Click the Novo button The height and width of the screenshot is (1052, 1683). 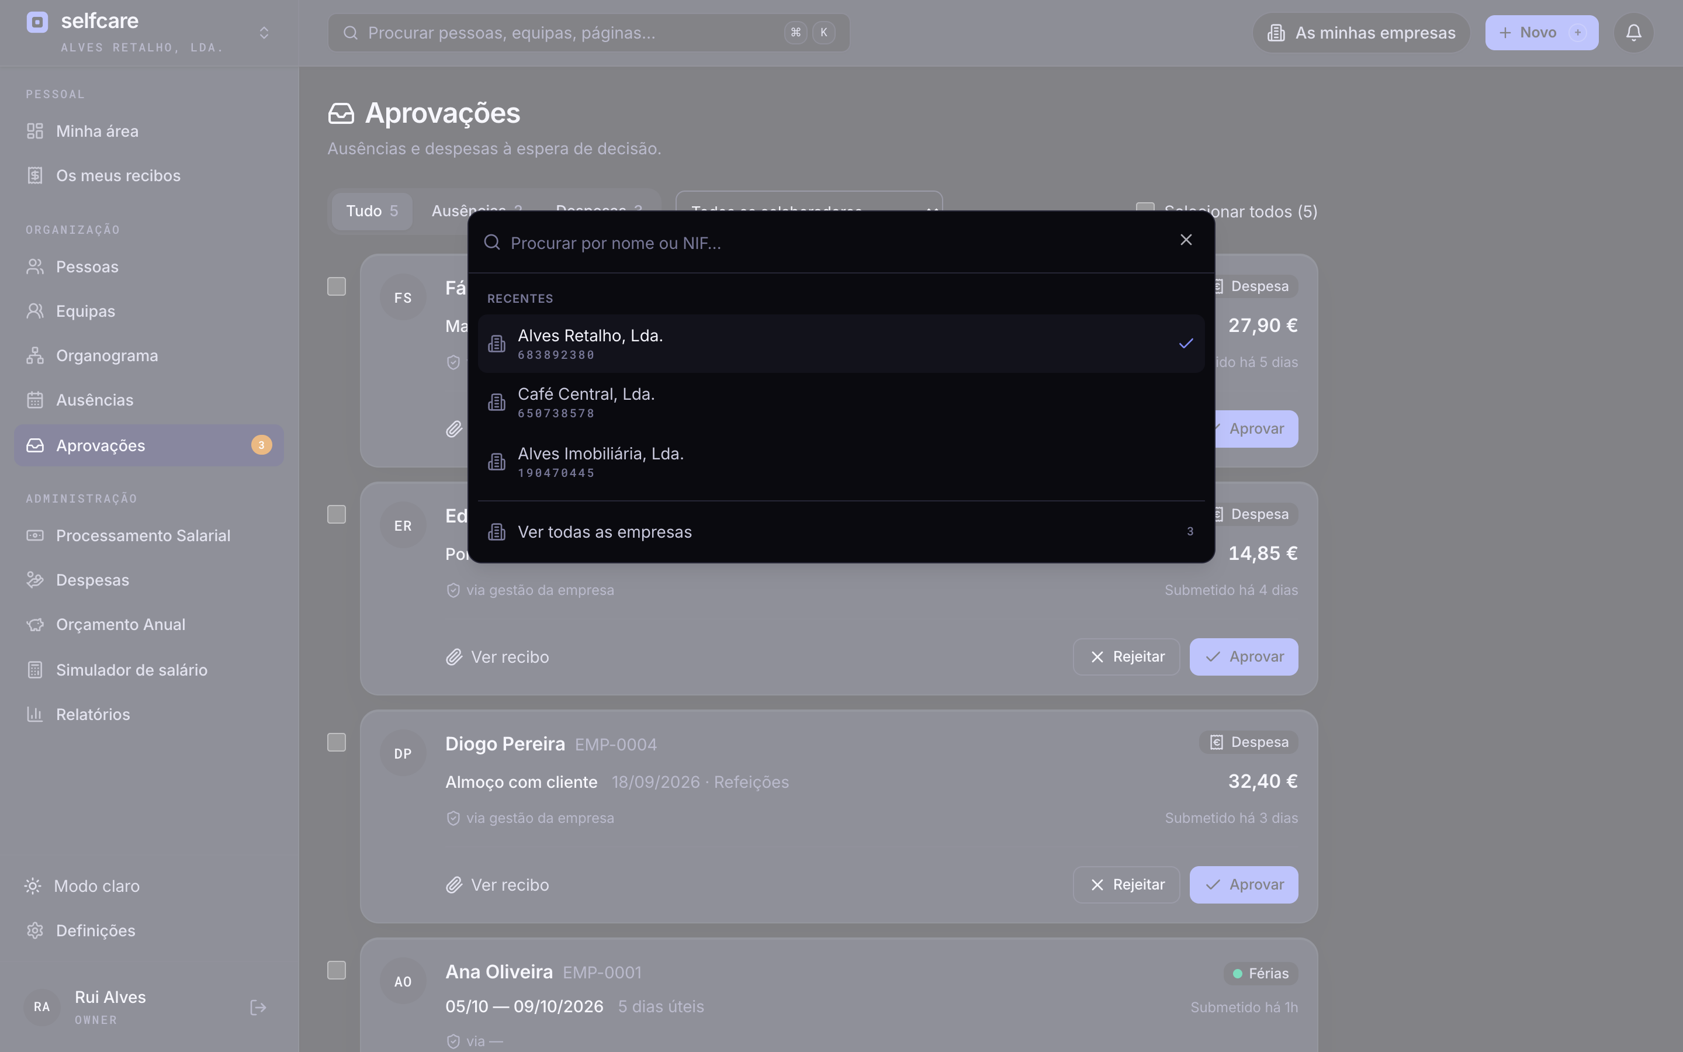pos(1541,33)
